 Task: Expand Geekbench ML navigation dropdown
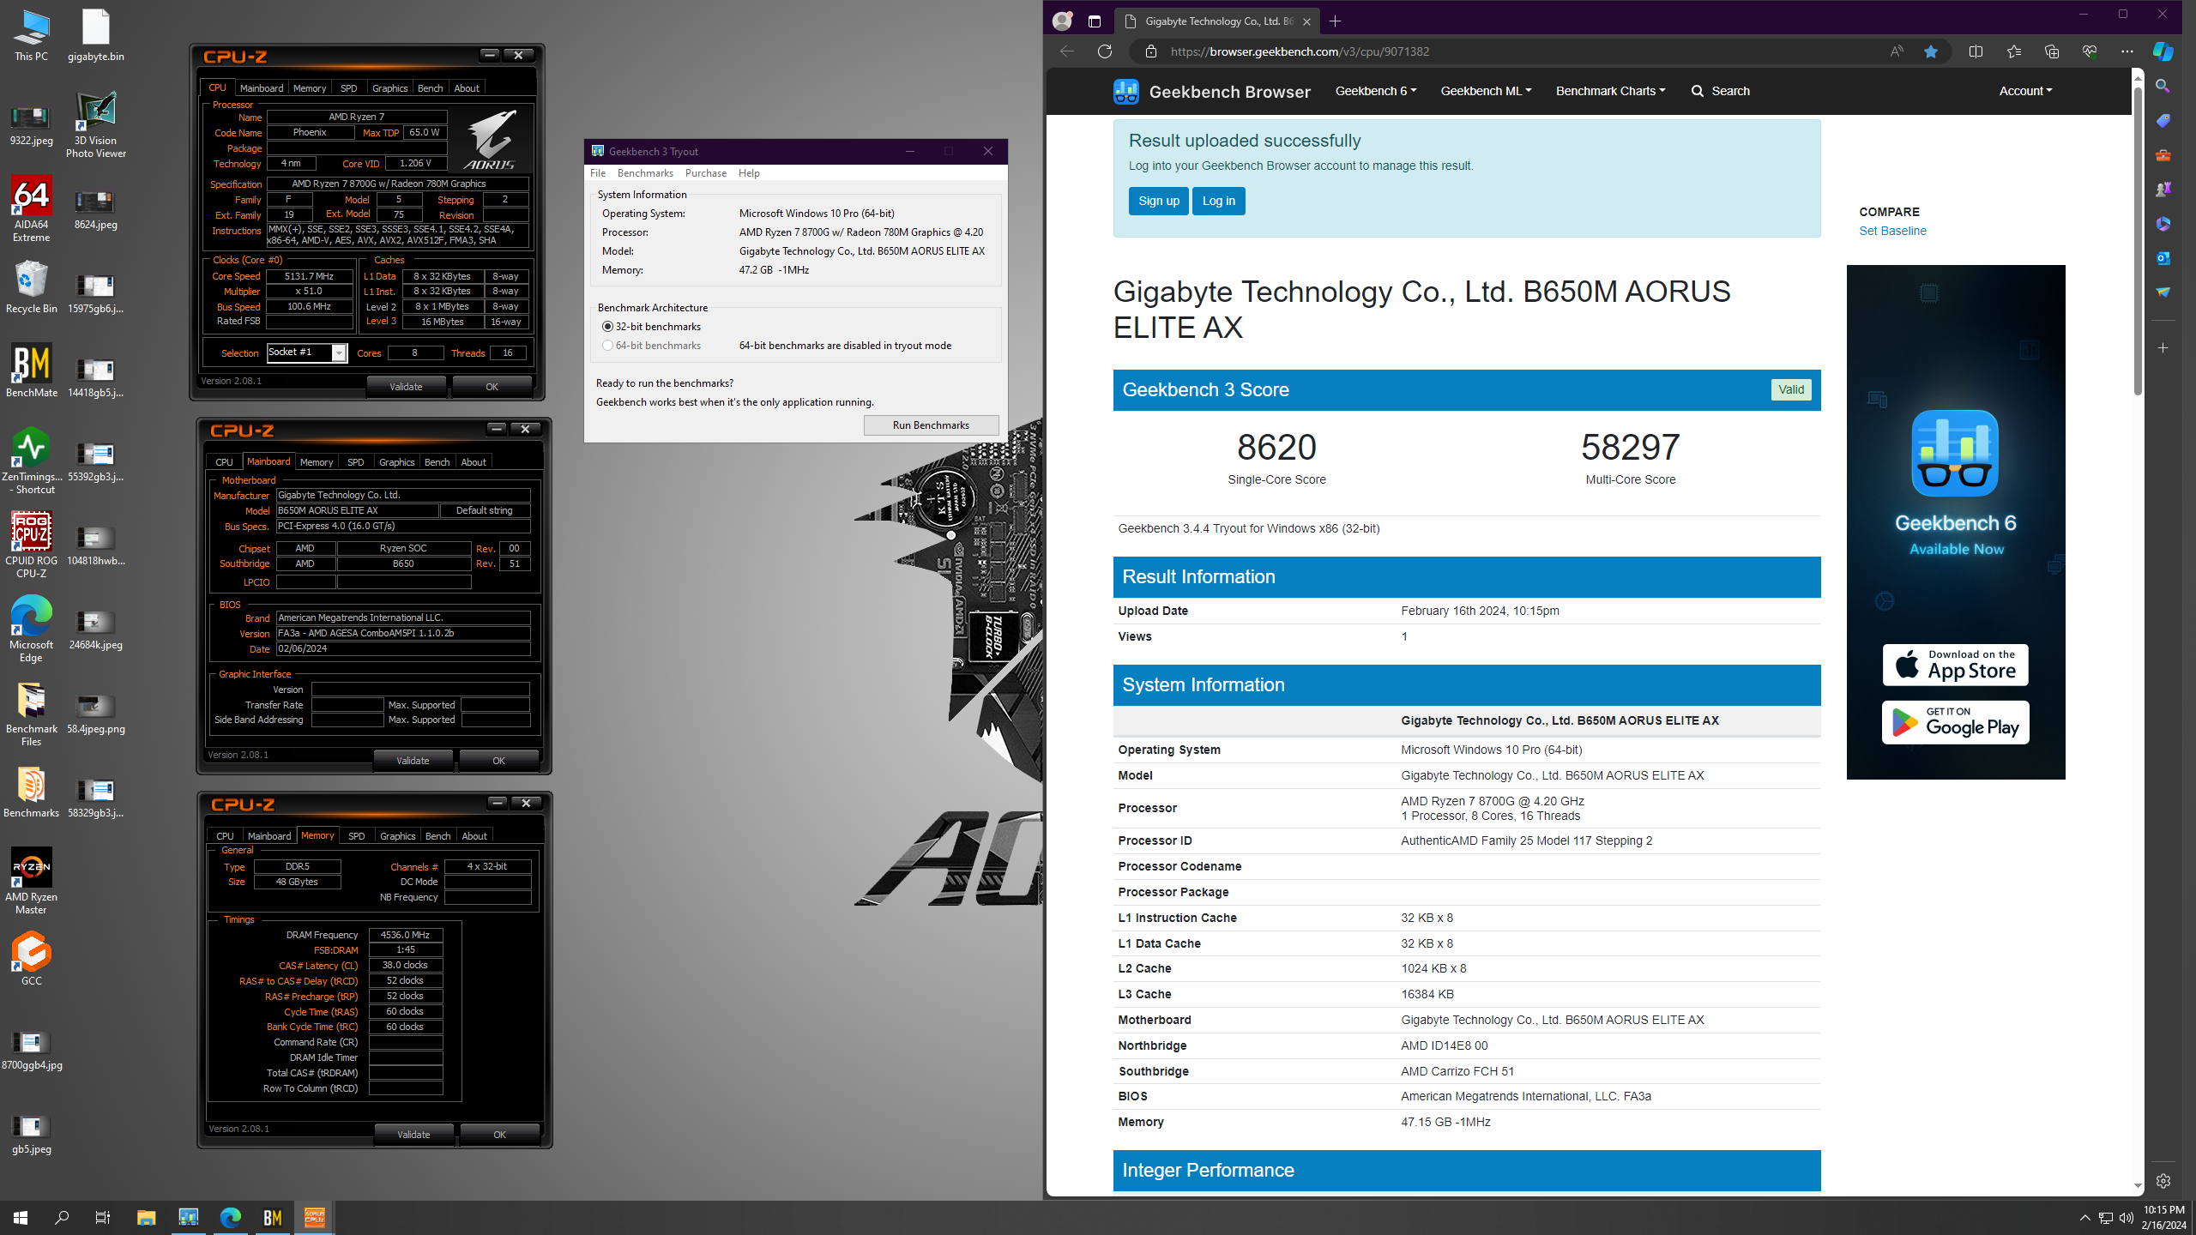[x=1486, y=91]
